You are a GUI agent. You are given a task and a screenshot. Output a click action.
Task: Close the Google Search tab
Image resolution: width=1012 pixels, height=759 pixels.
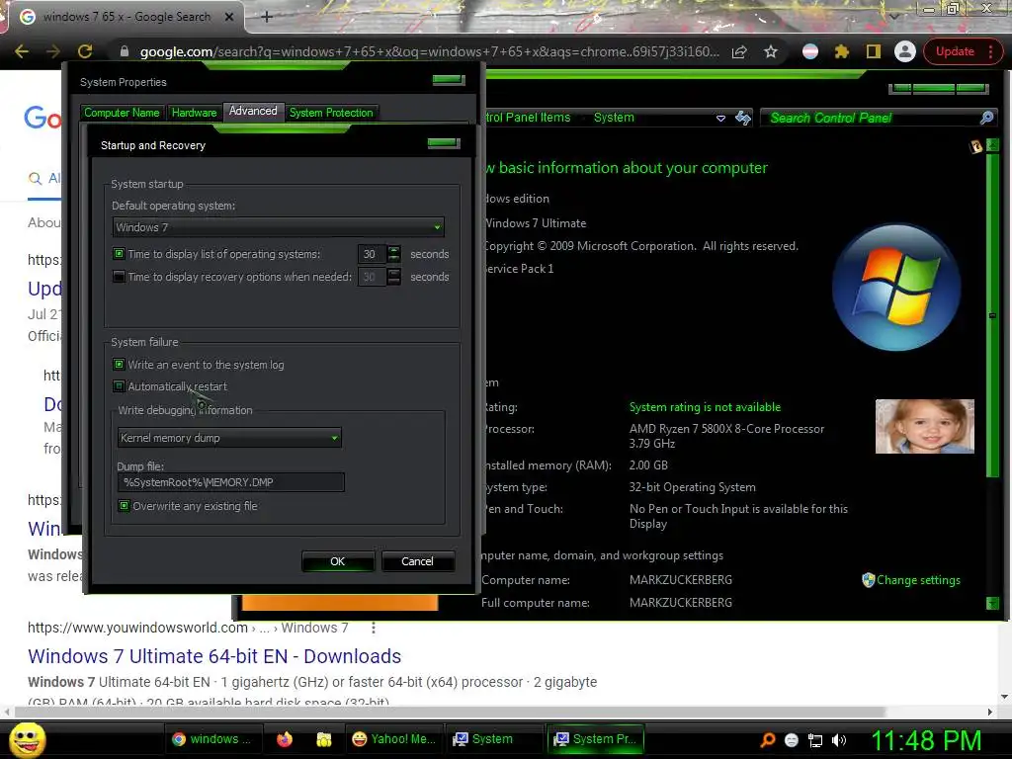click(229, 17)
